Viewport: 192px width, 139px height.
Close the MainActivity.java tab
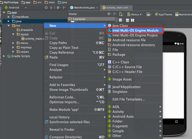click(97, 8)
